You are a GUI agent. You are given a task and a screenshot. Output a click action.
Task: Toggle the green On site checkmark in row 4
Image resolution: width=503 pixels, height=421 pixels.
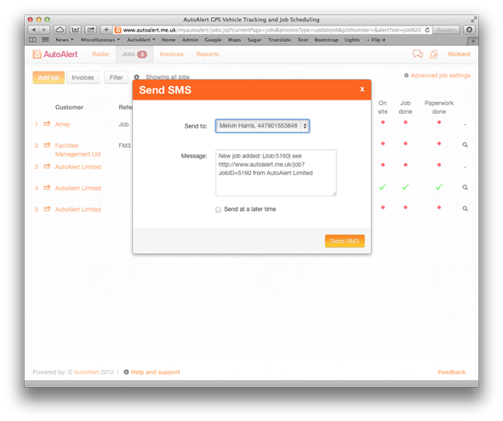pos(382,187)
